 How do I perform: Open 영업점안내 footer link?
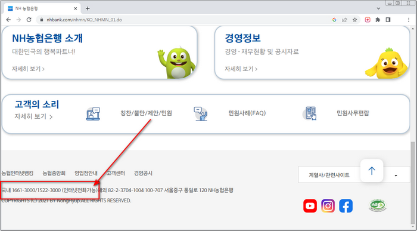coord(86,173)
